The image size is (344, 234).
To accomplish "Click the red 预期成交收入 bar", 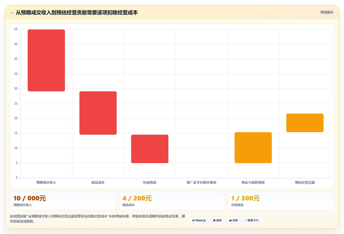I will [x=46, y=60].
